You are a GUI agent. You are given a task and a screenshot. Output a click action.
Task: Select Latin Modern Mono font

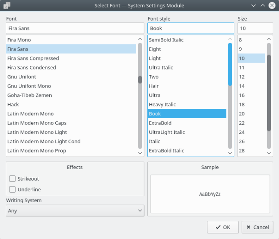coord(71,114)
